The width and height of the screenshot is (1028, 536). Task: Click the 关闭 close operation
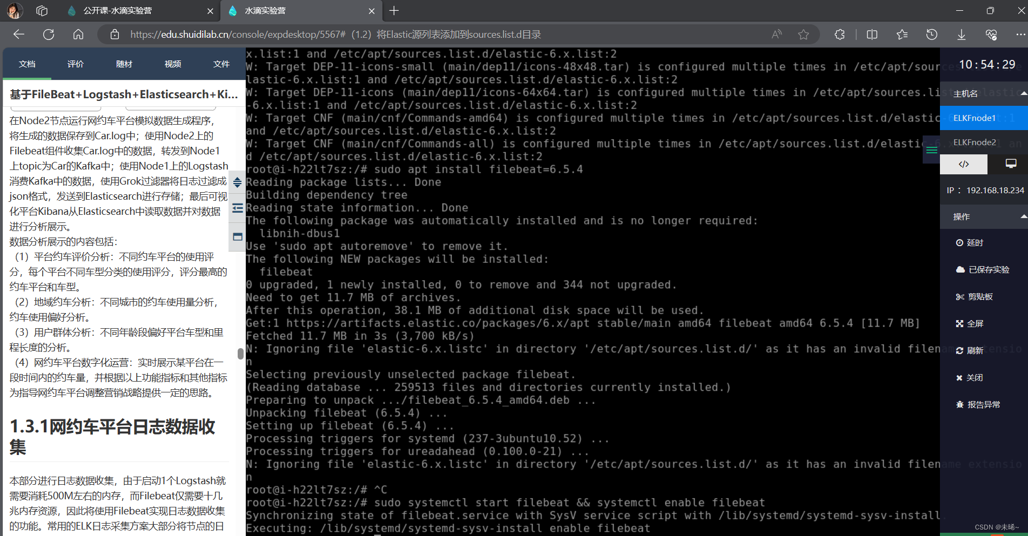click(970, 378)
